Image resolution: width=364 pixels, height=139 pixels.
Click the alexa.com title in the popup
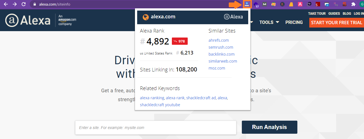pyautogui.click(x=163, y=17)
